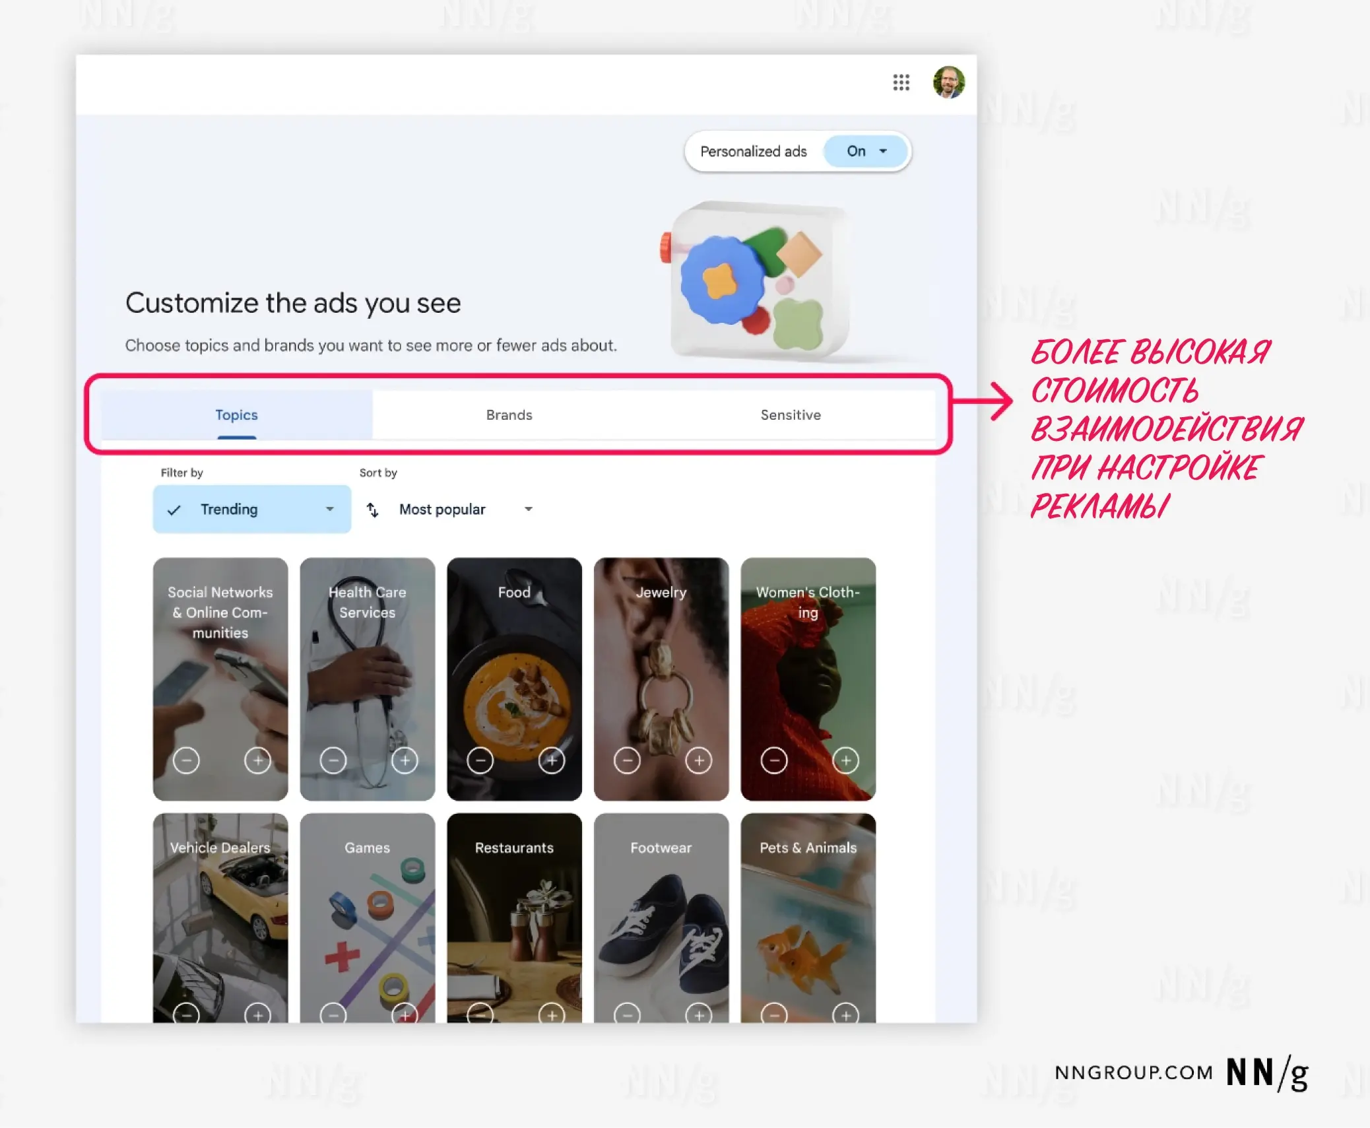Click the sort arrows icon
Viewport: 1370px width, 1128px height.
point(373,510)
